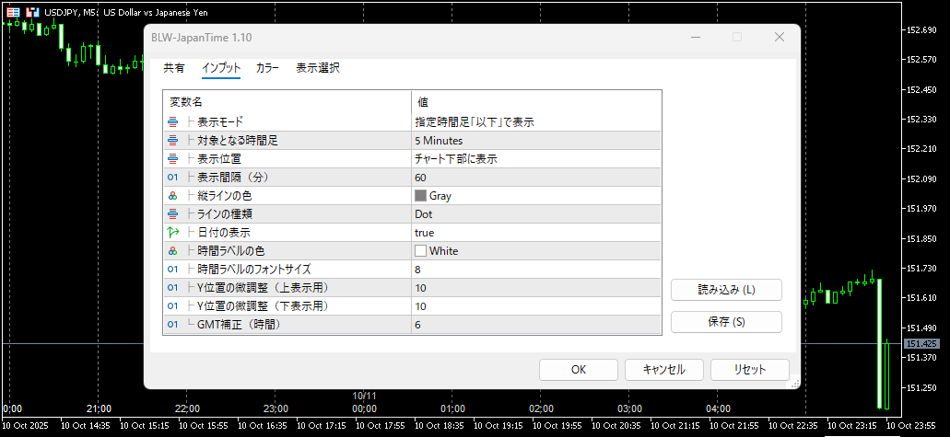Click the integer icon beside 表示間隔(分)

[172, 177]
